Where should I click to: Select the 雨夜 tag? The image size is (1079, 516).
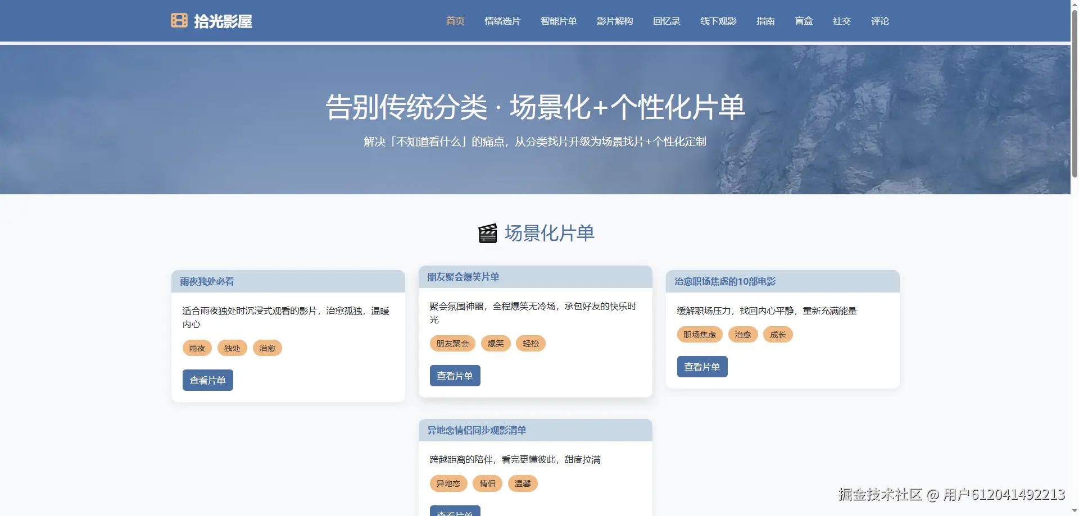197,348
